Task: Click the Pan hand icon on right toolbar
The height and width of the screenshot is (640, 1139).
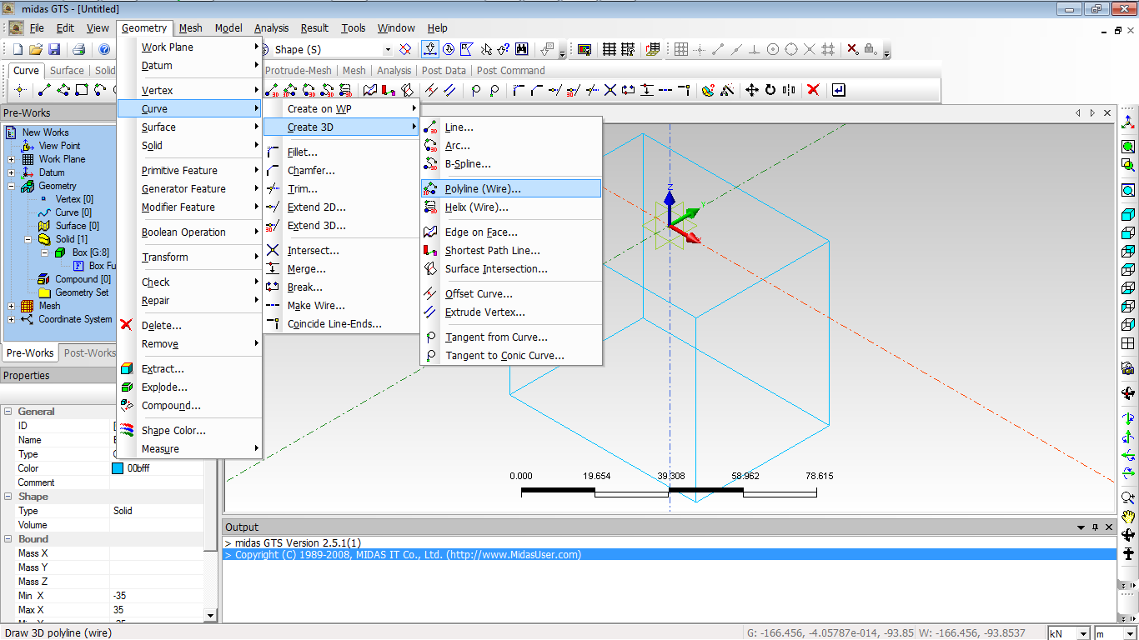Action: point(1128,517)
